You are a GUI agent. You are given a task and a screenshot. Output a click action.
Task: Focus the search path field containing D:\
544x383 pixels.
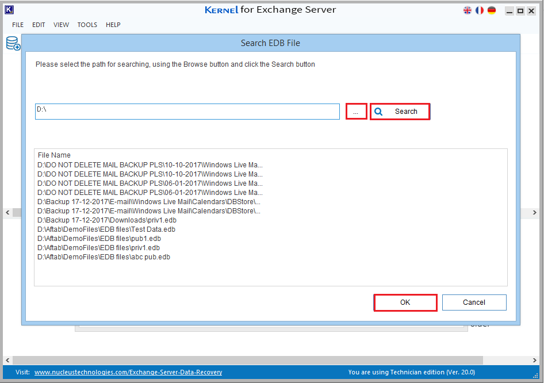tap(187, 112)
